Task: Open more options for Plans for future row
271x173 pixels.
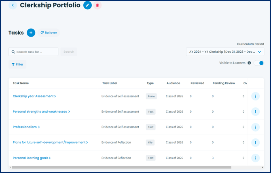Action: [256, 142]
